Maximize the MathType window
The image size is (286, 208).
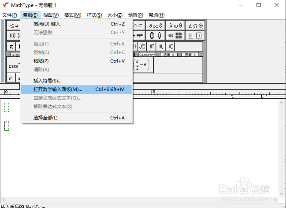pyautogui.click(x=259, y=5)
